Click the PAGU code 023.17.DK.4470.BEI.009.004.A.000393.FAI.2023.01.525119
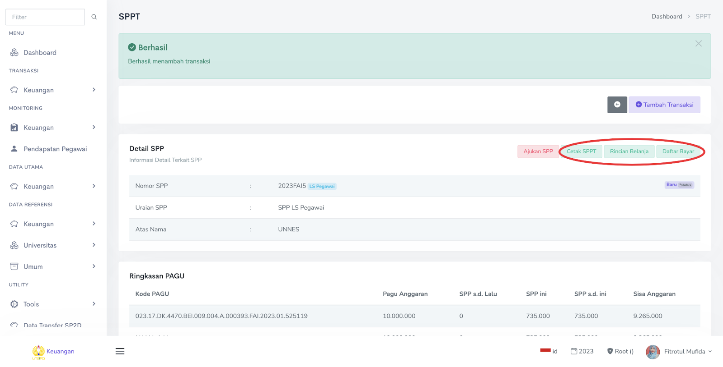 pos(221,316)
